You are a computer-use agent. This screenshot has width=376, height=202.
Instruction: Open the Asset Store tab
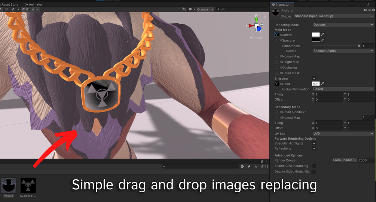click(10, 4)
